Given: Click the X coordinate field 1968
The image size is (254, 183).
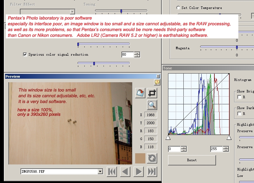Looking at the screenshot, I should [x=150, y=115].
